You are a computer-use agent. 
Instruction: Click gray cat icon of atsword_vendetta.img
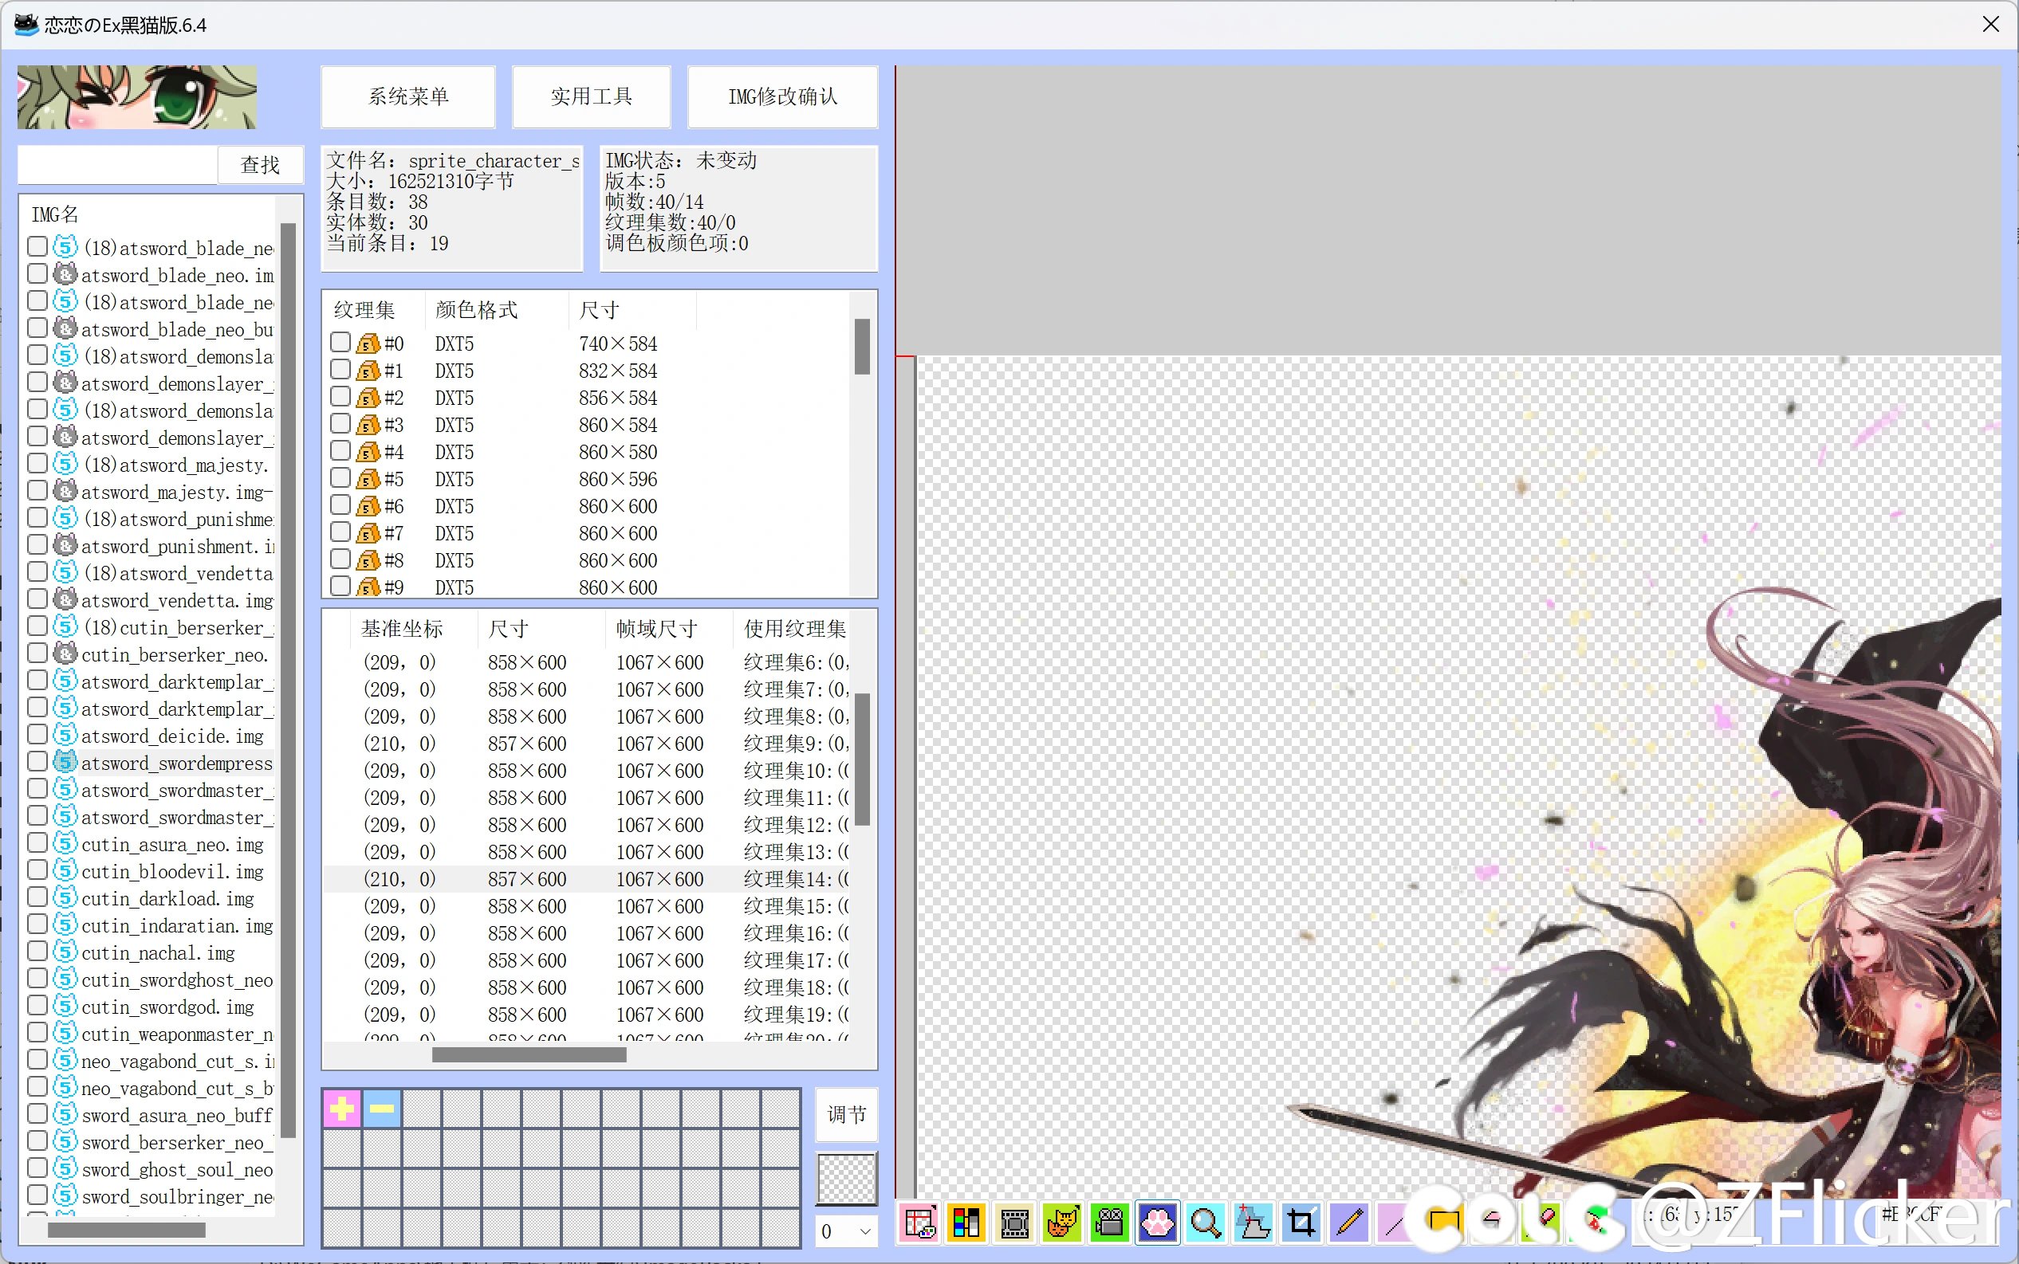65,599
